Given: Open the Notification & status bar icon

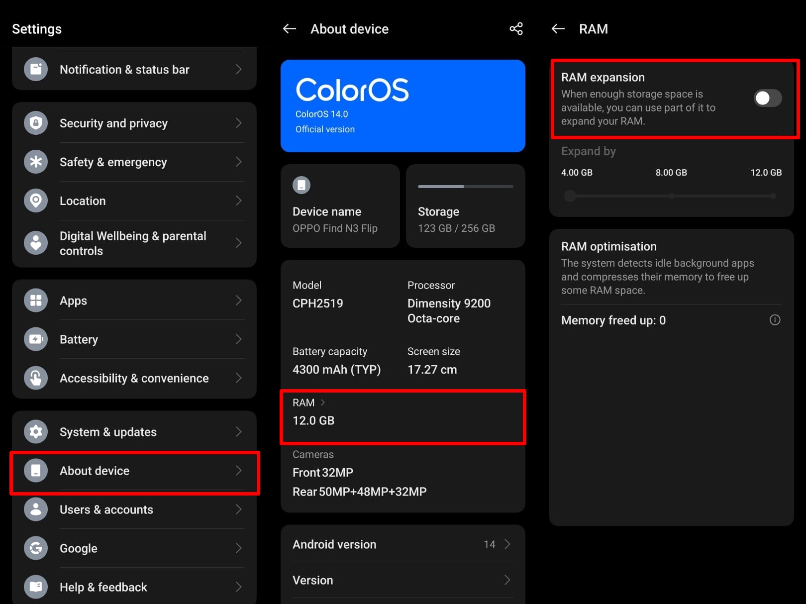Looking at the screenshot, I should (35, 69).
